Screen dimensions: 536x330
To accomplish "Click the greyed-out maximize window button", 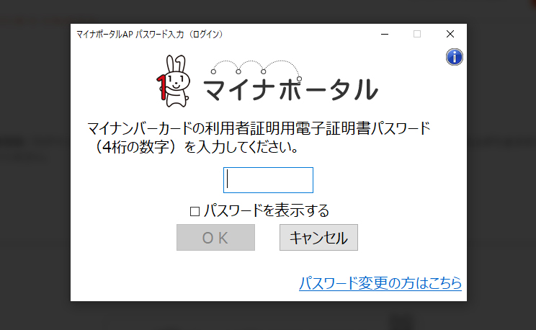I will pyautogui.click(x=416, y=34).
